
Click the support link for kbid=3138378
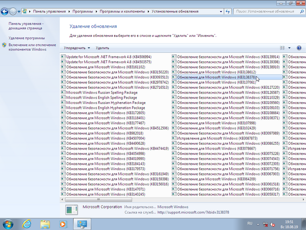click(193, 212)
